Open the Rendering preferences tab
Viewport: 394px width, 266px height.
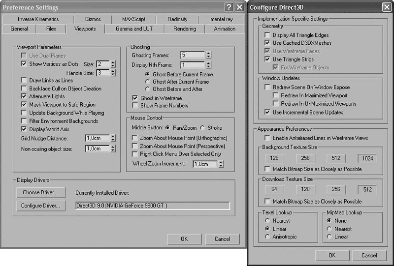pos(185,29)
